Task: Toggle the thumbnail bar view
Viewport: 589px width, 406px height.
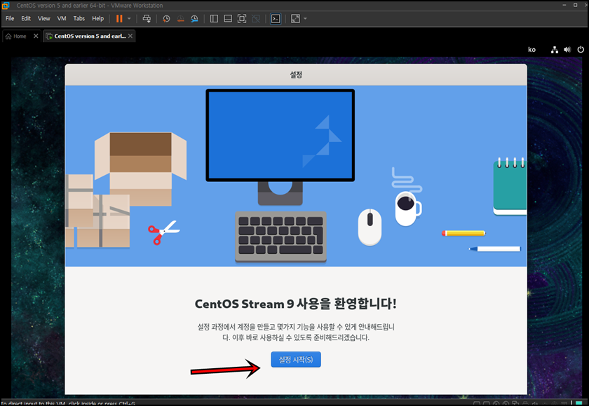Action: point(228,18)
